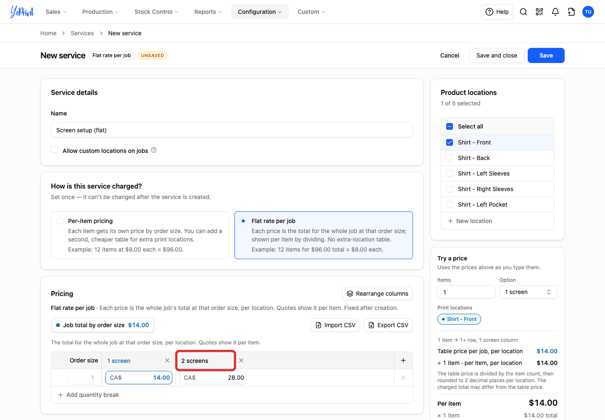Check Shirt - Back location

pos(450,158)
